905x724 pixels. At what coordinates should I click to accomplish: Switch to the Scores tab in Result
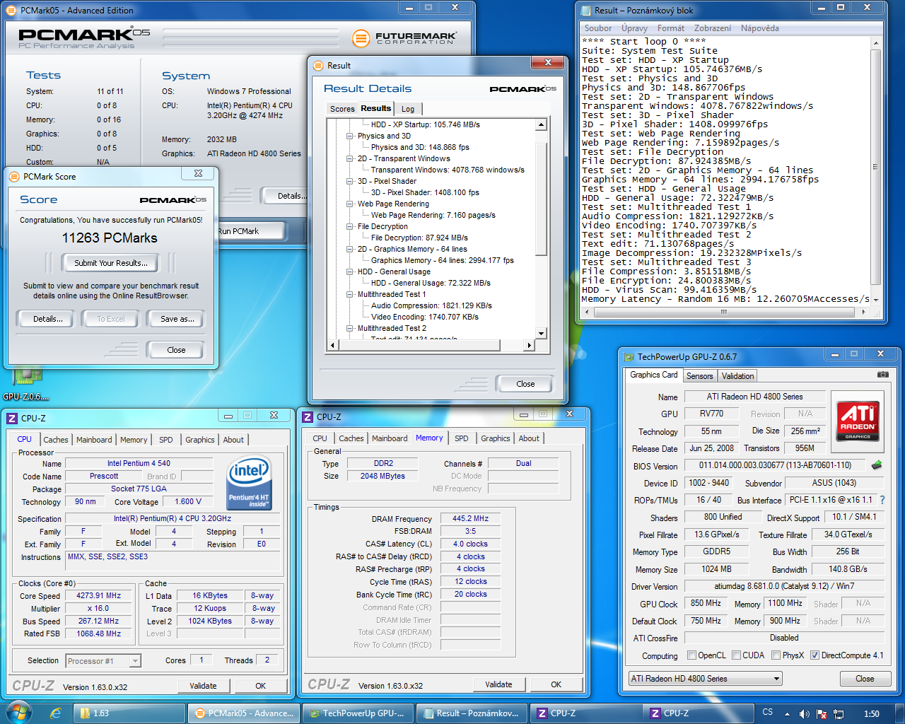tap(342, 109)
